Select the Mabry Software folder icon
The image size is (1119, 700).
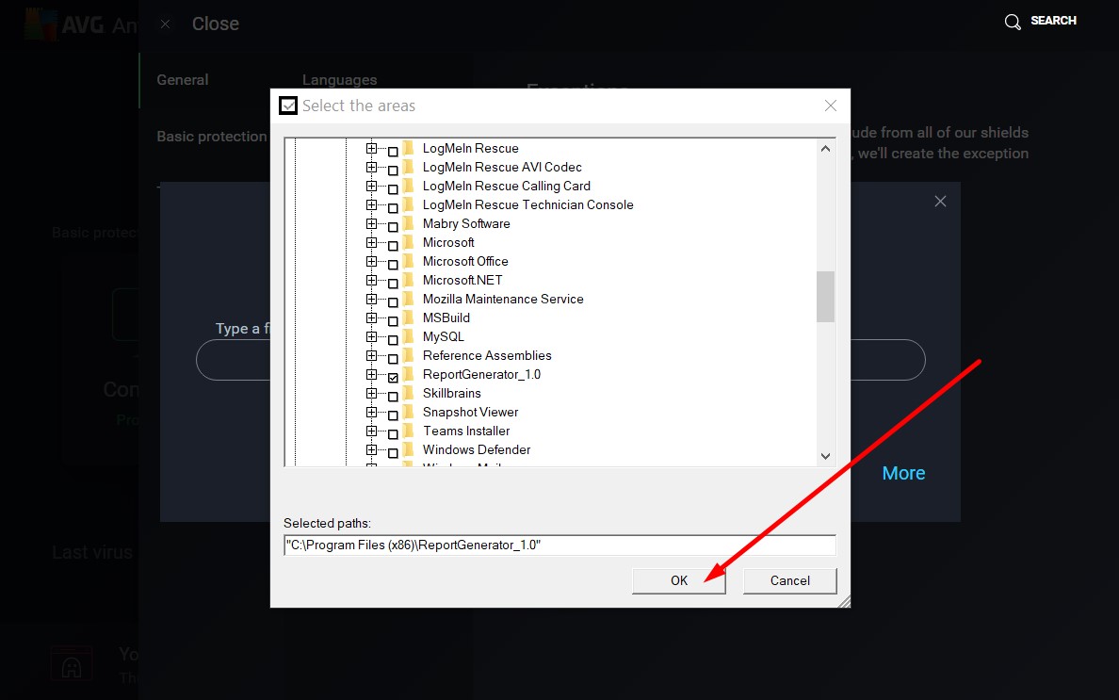tap(408, 223)
